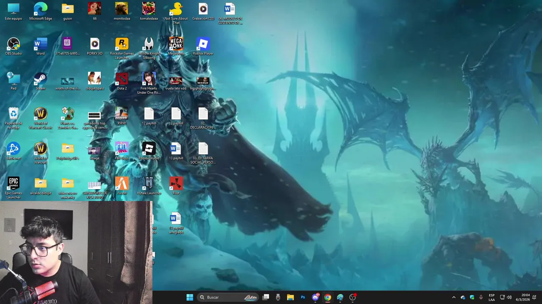The height and width of the screenshot is (304, 542).
Task: Switch to Google Chrome in the taskbar
Action: click(x=328, y=297)
